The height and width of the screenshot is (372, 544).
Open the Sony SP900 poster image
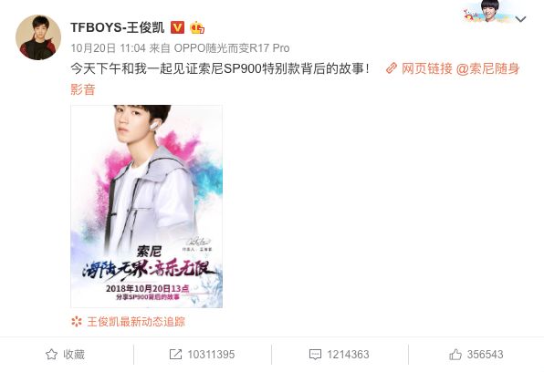point(146,206)
